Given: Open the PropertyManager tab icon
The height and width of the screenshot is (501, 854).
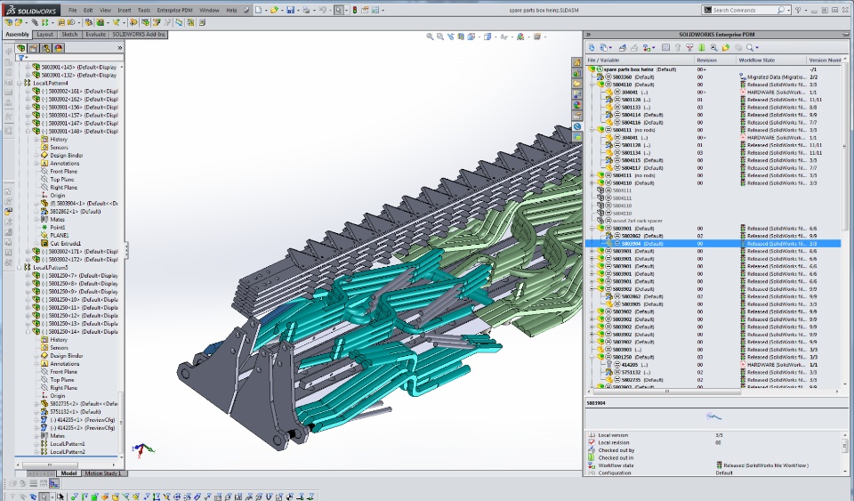Looking at the screenshot, I should click(33, 48).
